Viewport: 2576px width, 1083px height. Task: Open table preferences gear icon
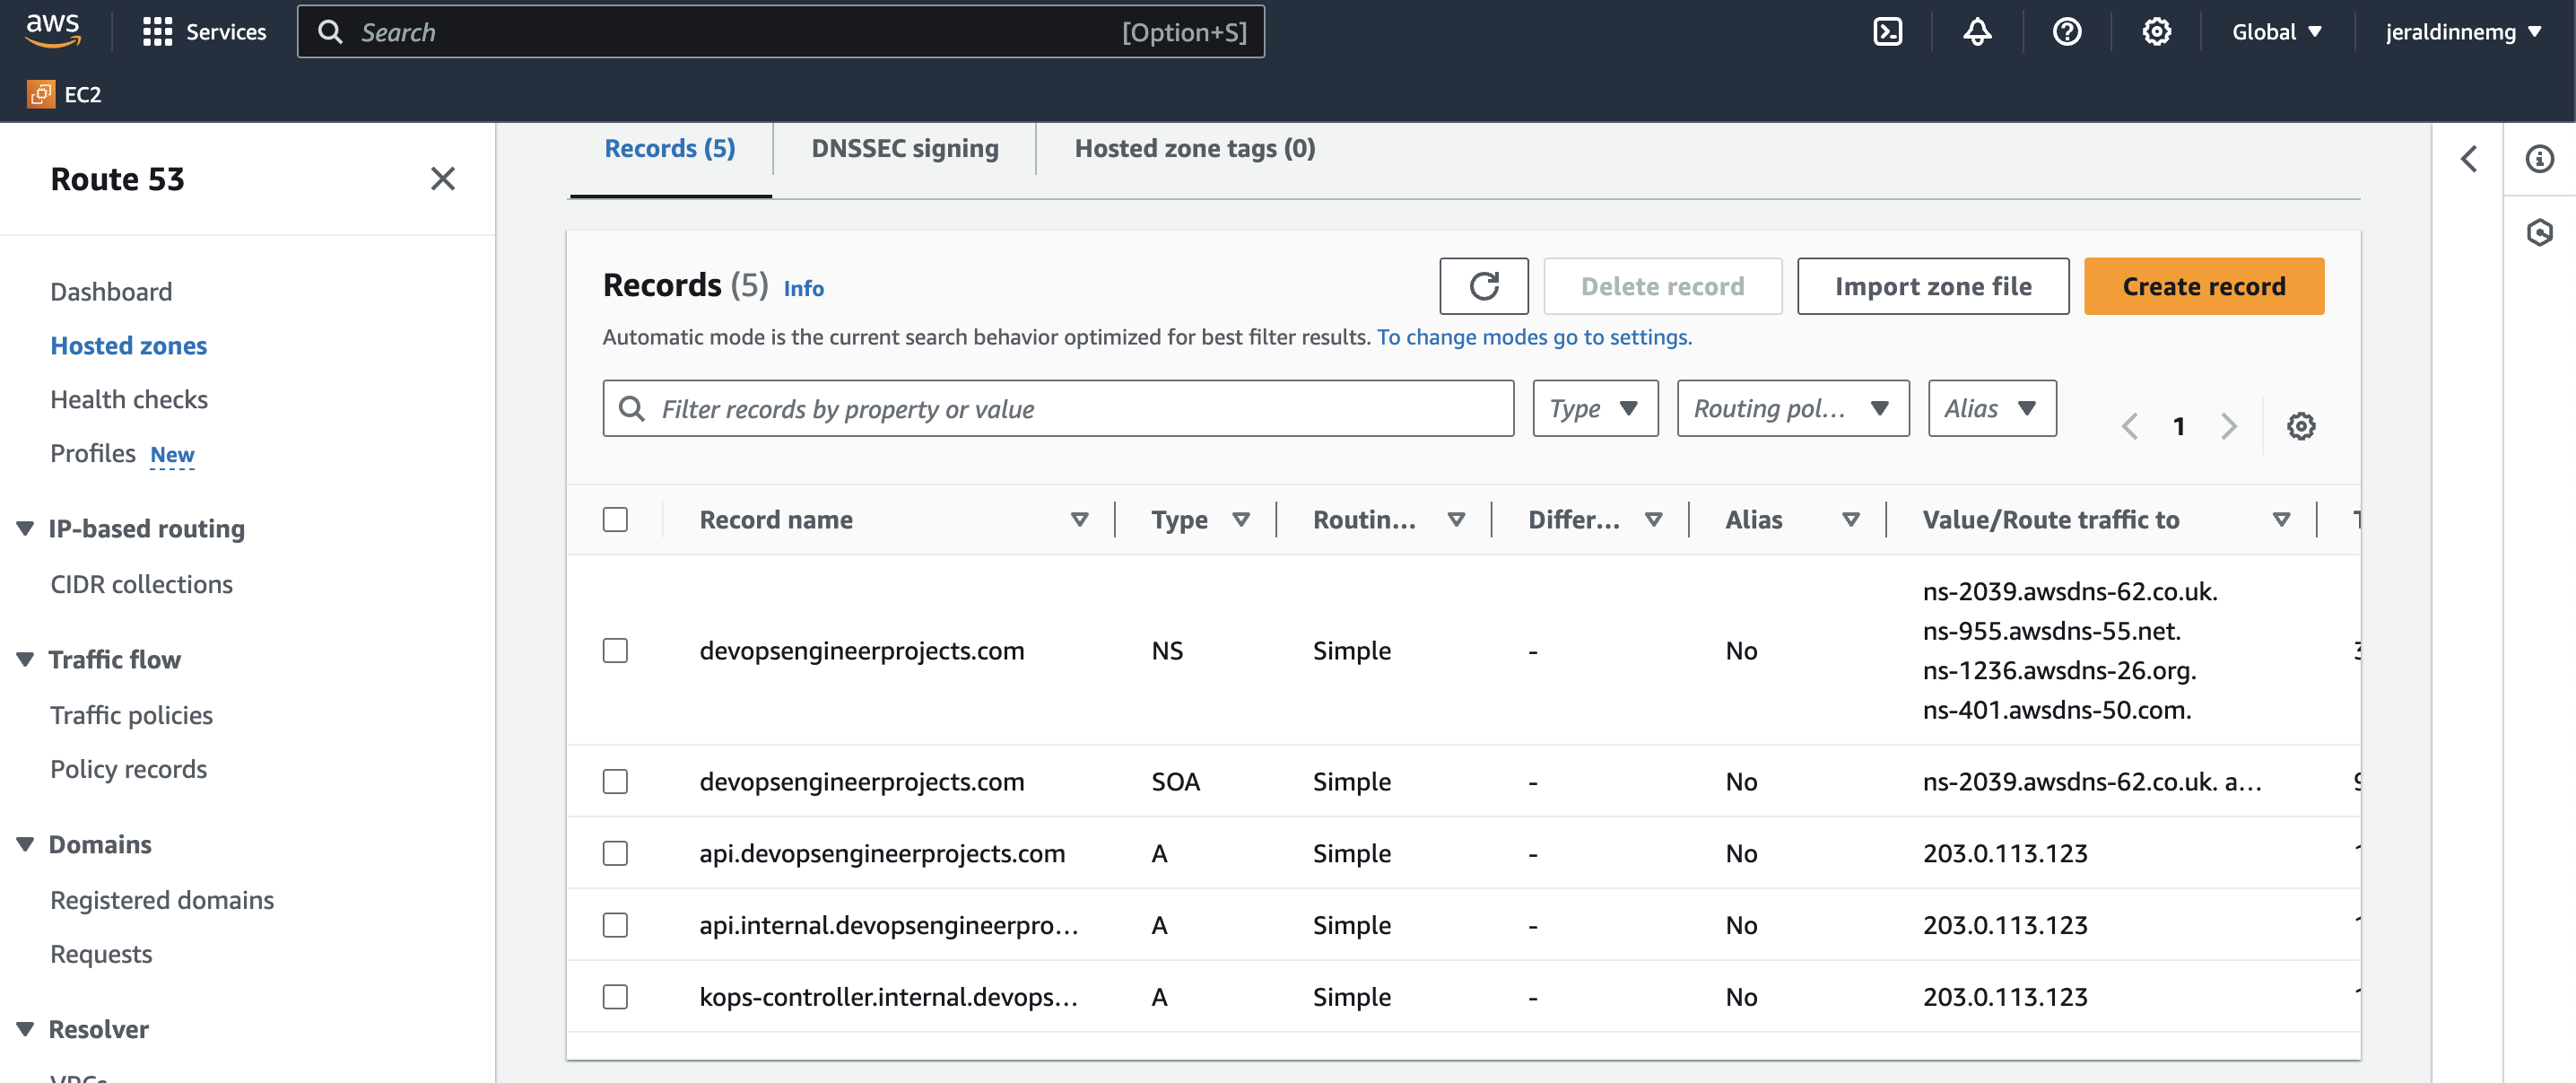click(2300, 427)
